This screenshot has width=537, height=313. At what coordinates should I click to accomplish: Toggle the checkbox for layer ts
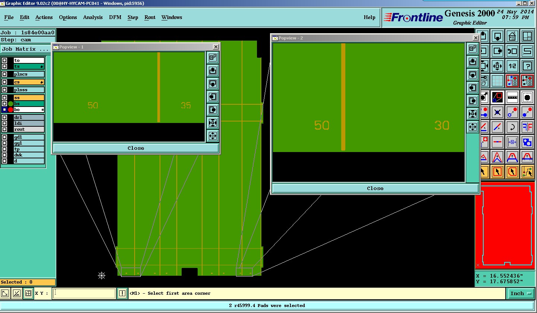(4, 66)
